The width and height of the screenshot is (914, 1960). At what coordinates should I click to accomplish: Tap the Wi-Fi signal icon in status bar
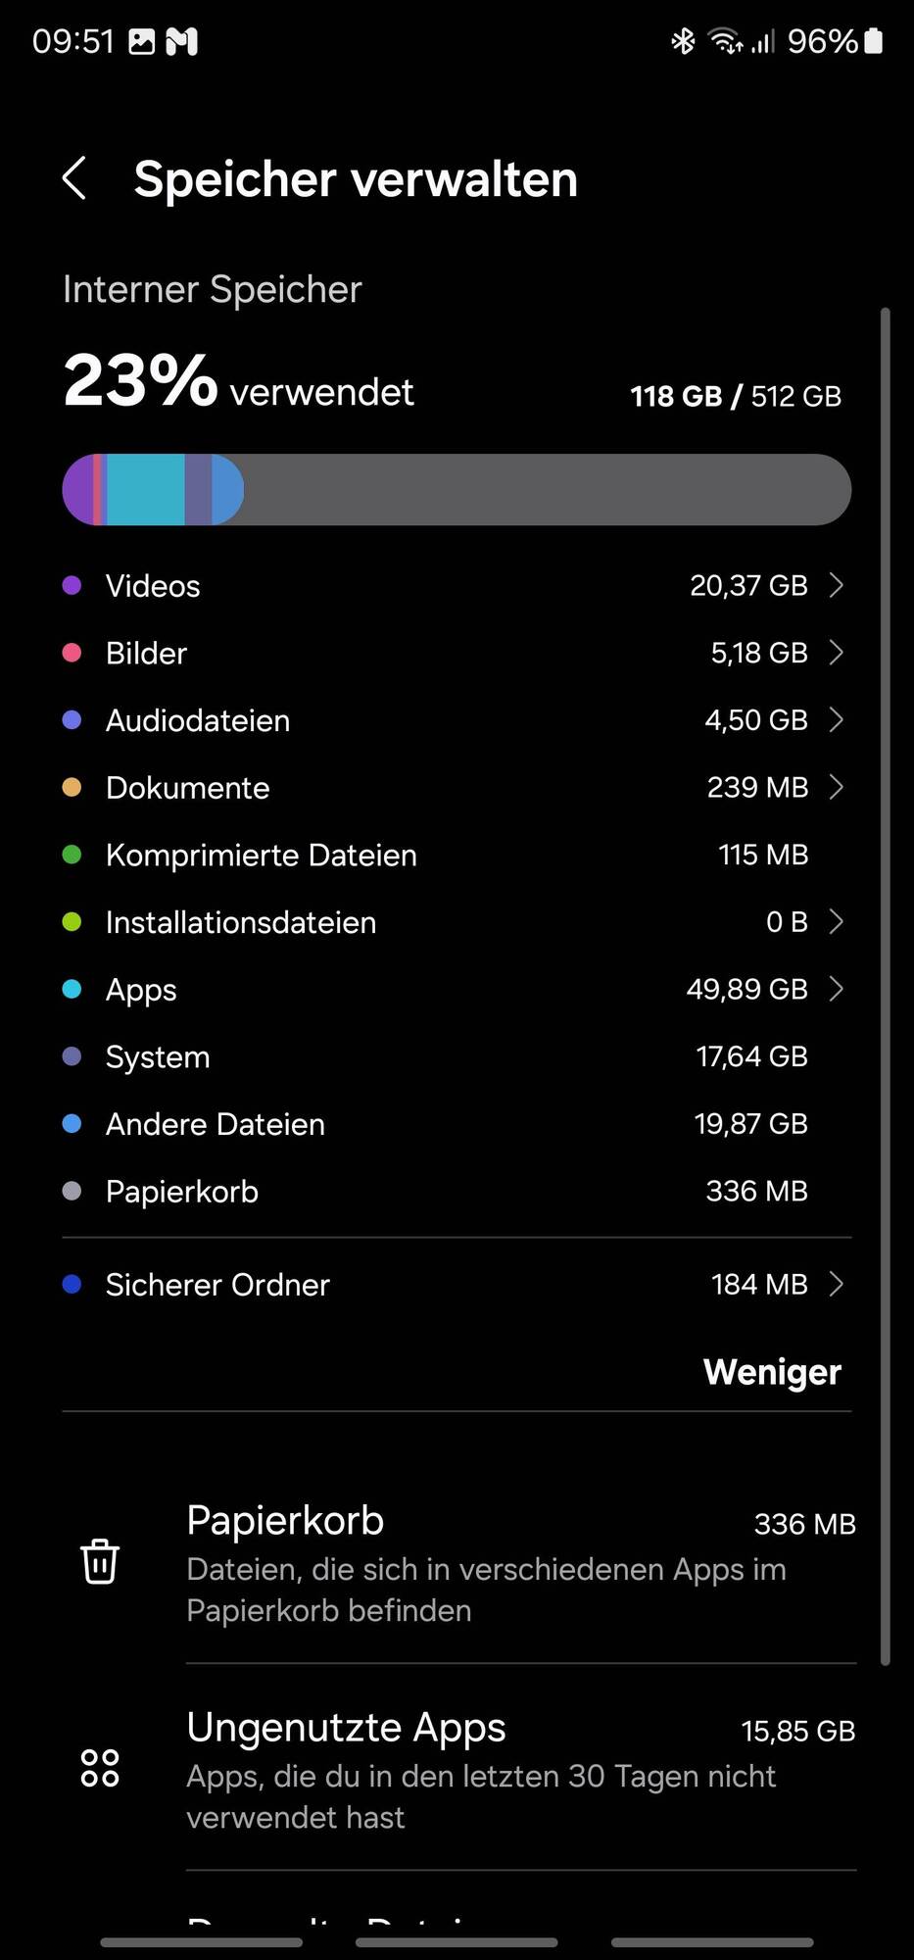point(726,41)
